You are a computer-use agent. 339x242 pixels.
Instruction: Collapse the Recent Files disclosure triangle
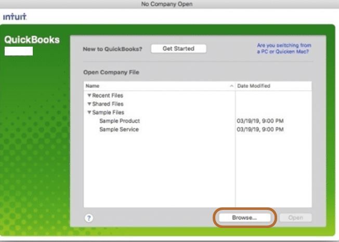coord(89,95)
